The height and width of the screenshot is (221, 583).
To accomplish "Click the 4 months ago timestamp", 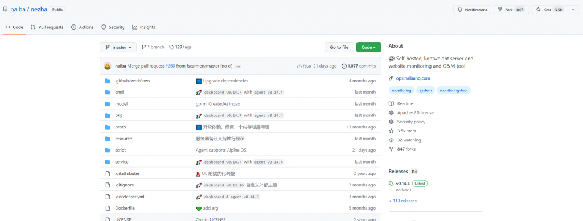I will (362, 81).
